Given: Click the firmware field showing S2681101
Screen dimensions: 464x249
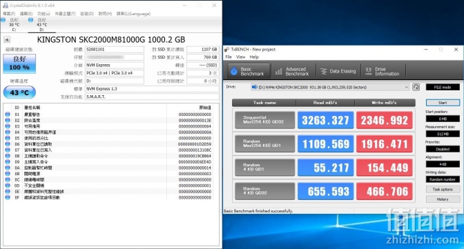Looking at the screenshot, I should click(x=114, y=50).
